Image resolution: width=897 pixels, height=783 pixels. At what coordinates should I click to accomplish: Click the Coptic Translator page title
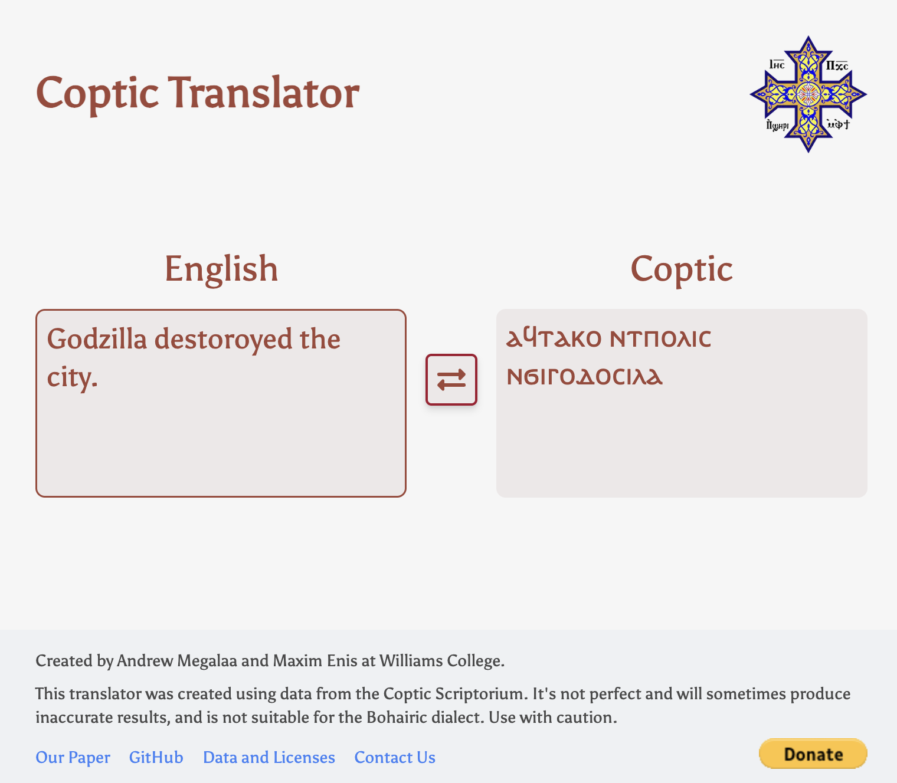tap(198, 93)
